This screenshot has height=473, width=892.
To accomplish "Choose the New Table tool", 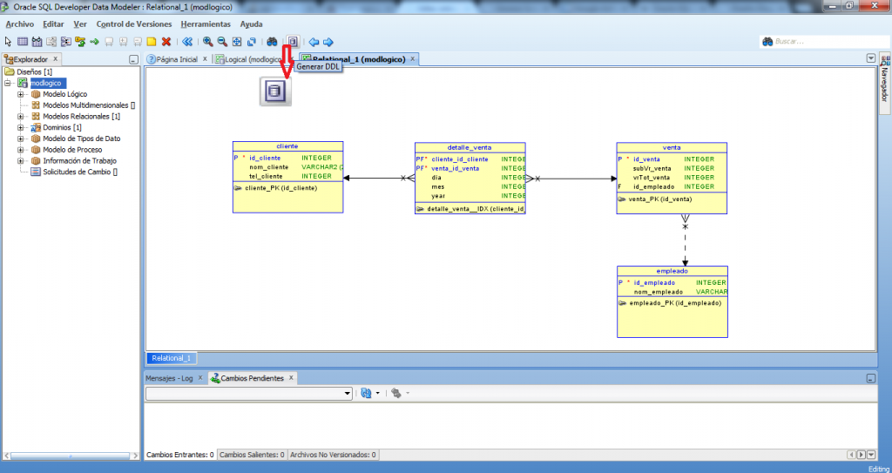I will [x=22, y=42].
